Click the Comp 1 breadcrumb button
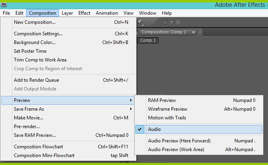The image size is (268, 165). click(148, 40)
